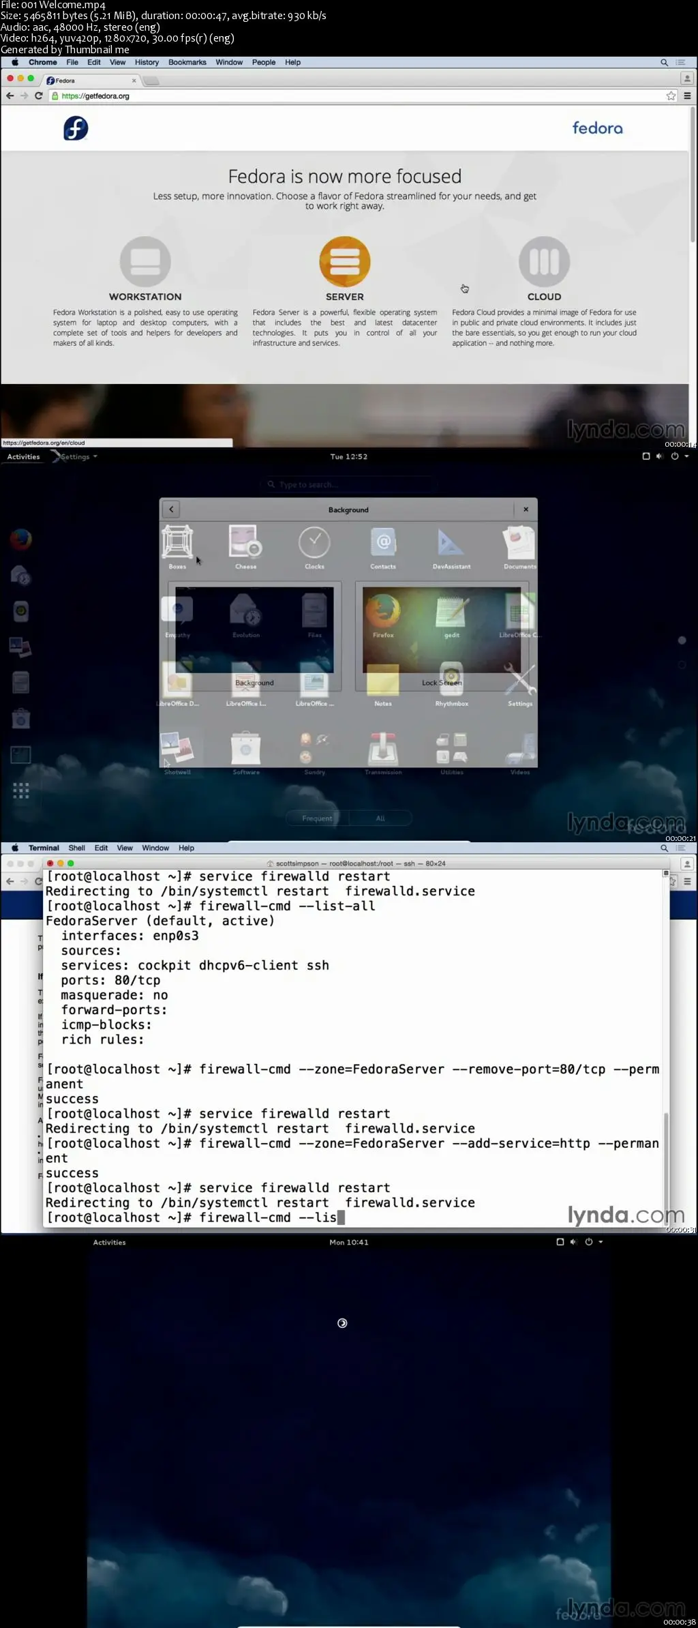The width and height of the screenshot is (698, 1628).
Task: Open the Chrome user profile button above the toolbar
Action: point(687,79)
